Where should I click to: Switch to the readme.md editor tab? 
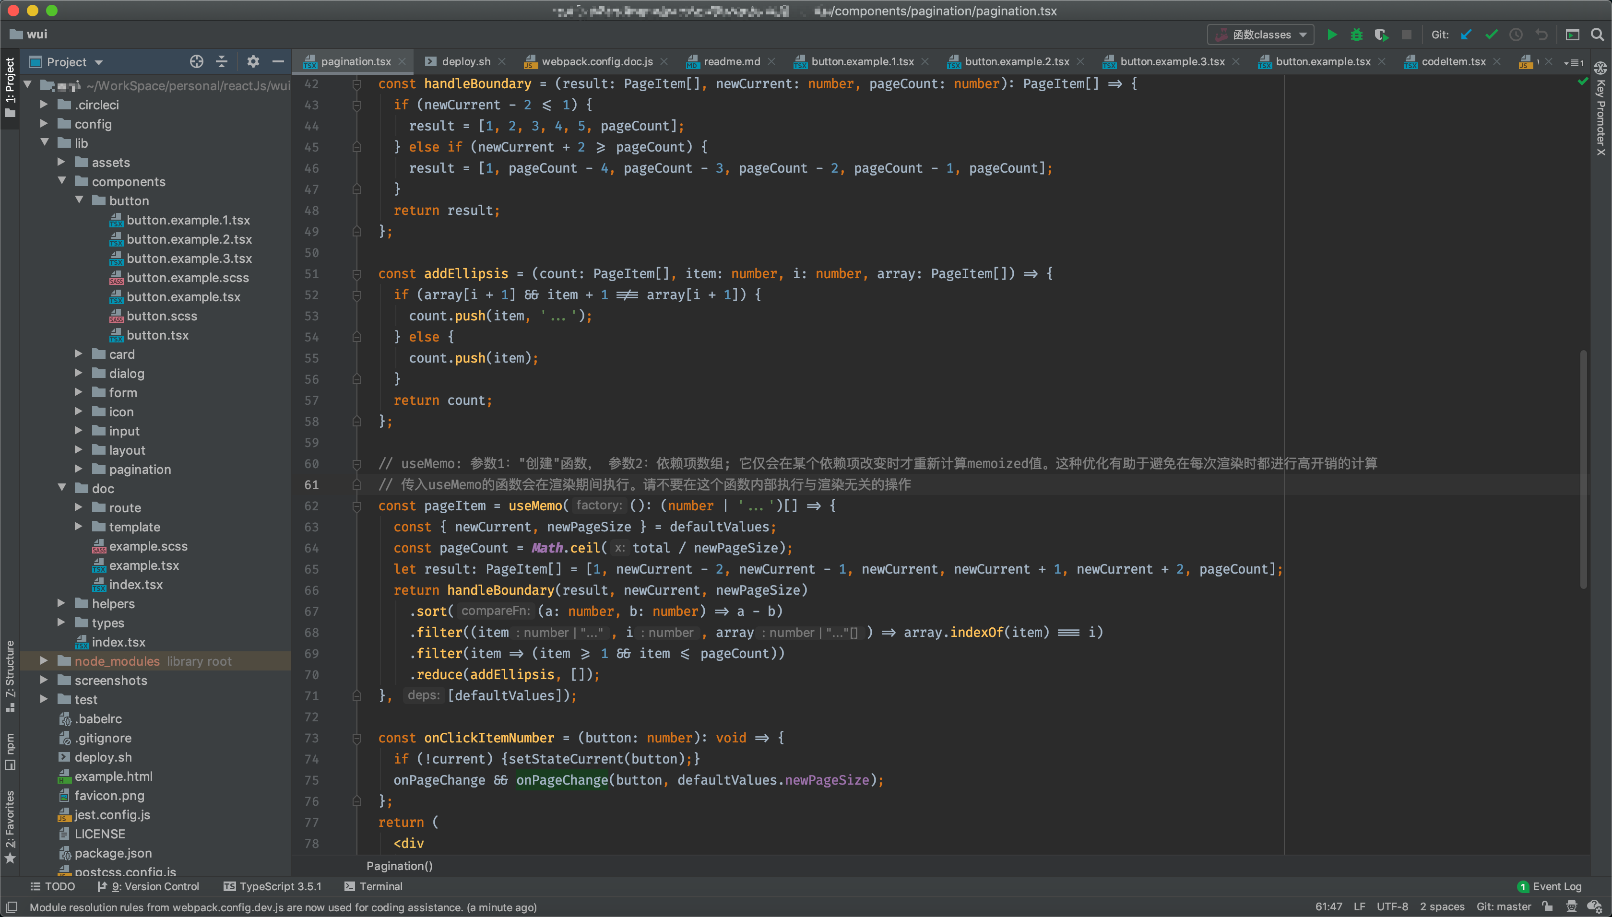(731, 62)
